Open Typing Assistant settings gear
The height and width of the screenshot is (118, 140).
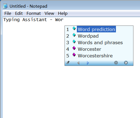(116, 63)
